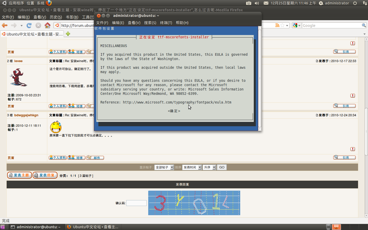The image size is (368, 230).
Task: Click levee's red devil avatar
Action: (x=18, y=77)
